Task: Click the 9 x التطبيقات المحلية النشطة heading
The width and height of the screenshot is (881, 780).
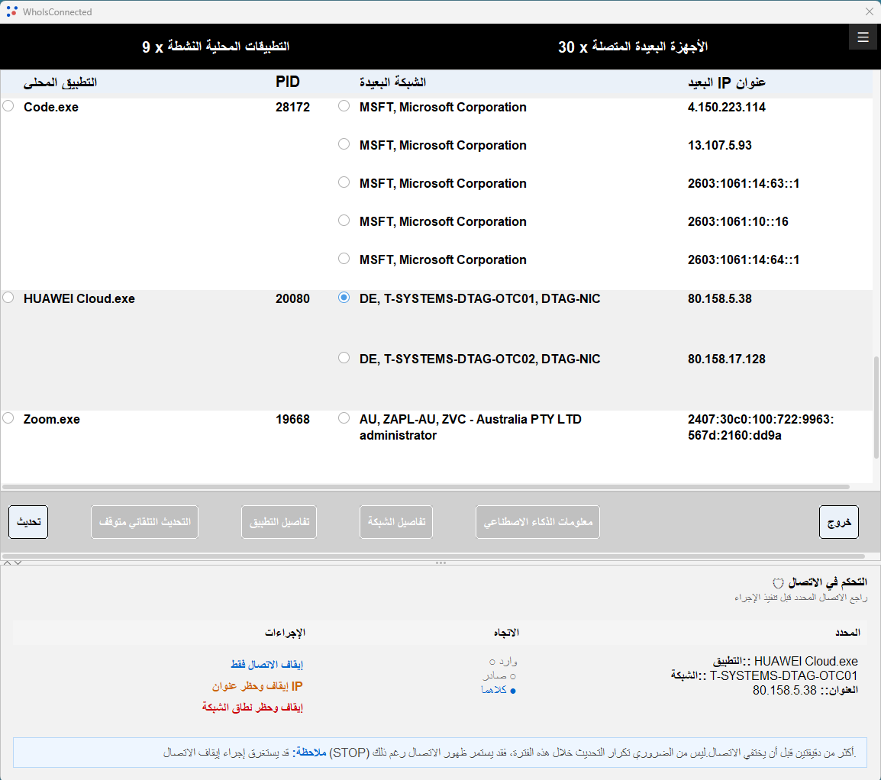Action: point(216,47)
